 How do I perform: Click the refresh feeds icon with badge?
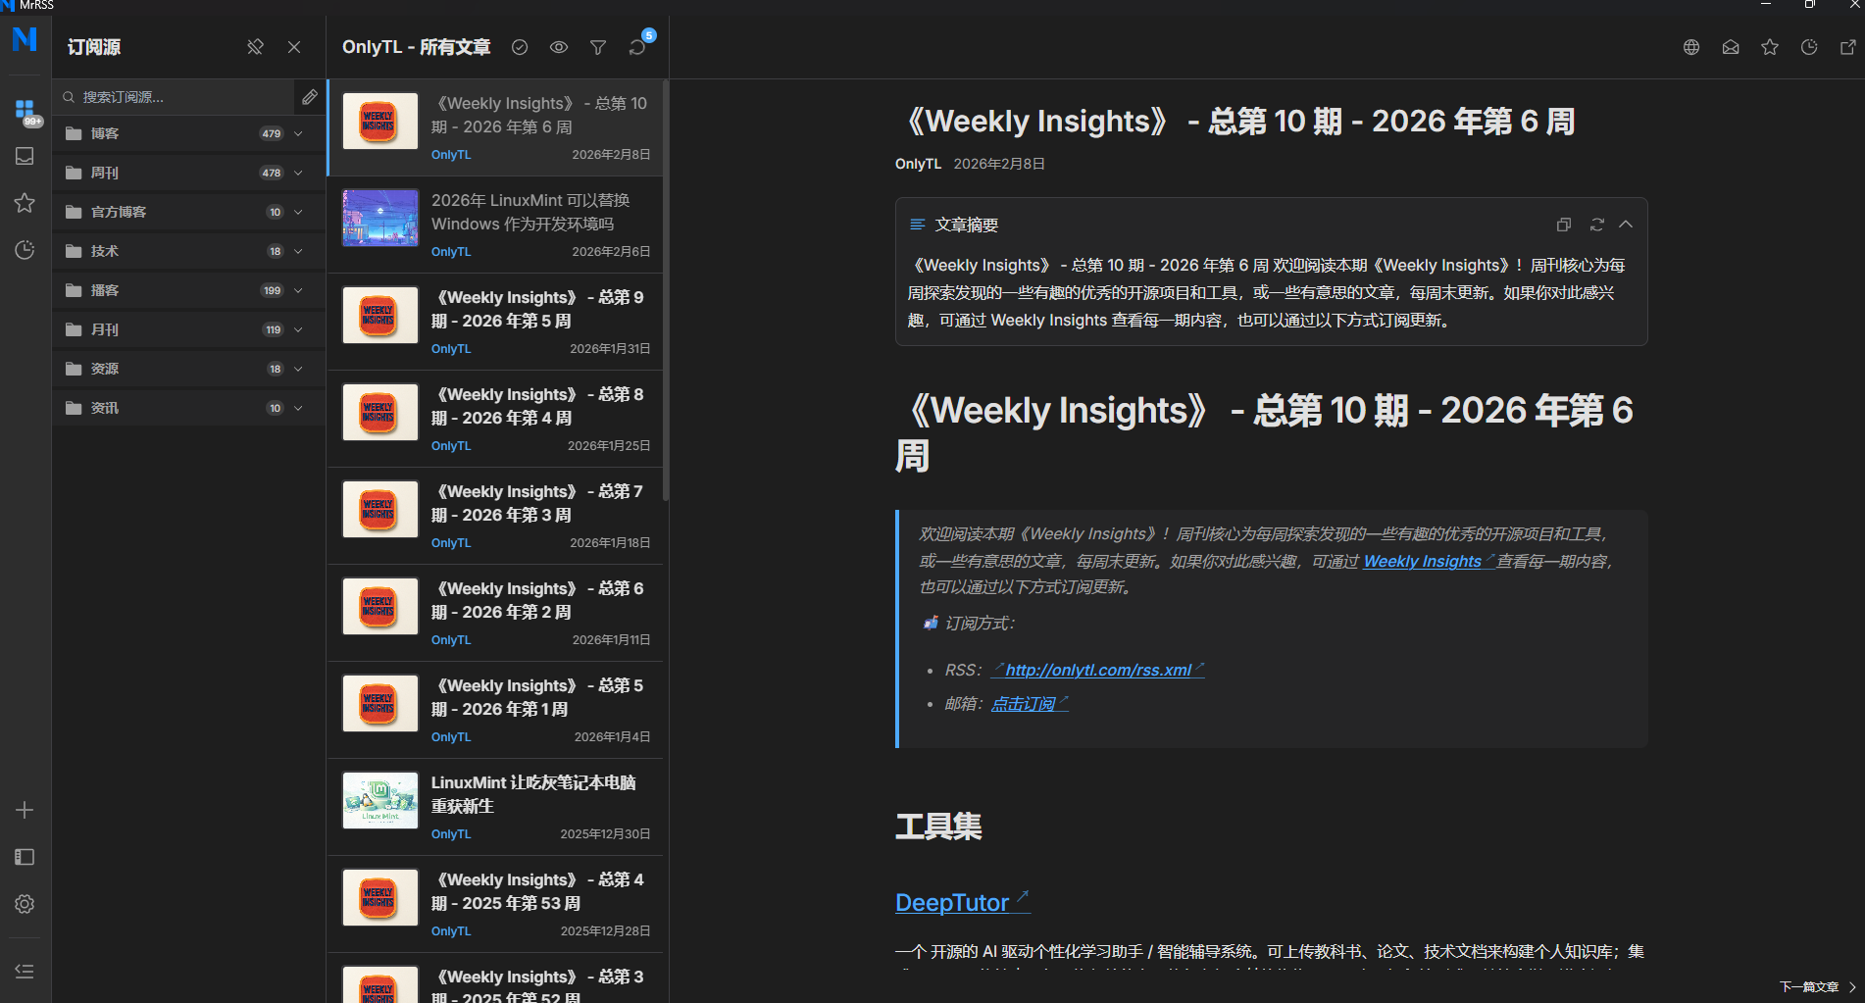pyautogui.click(x=637, y=47)
